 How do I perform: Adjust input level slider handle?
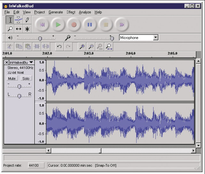point(112,39)
